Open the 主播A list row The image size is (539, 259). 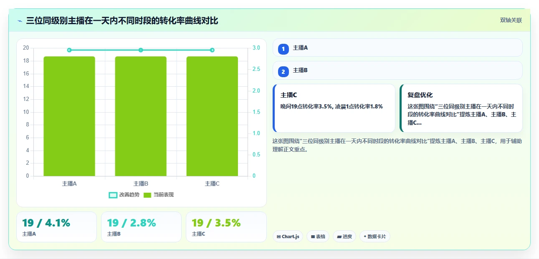point(397,48)
